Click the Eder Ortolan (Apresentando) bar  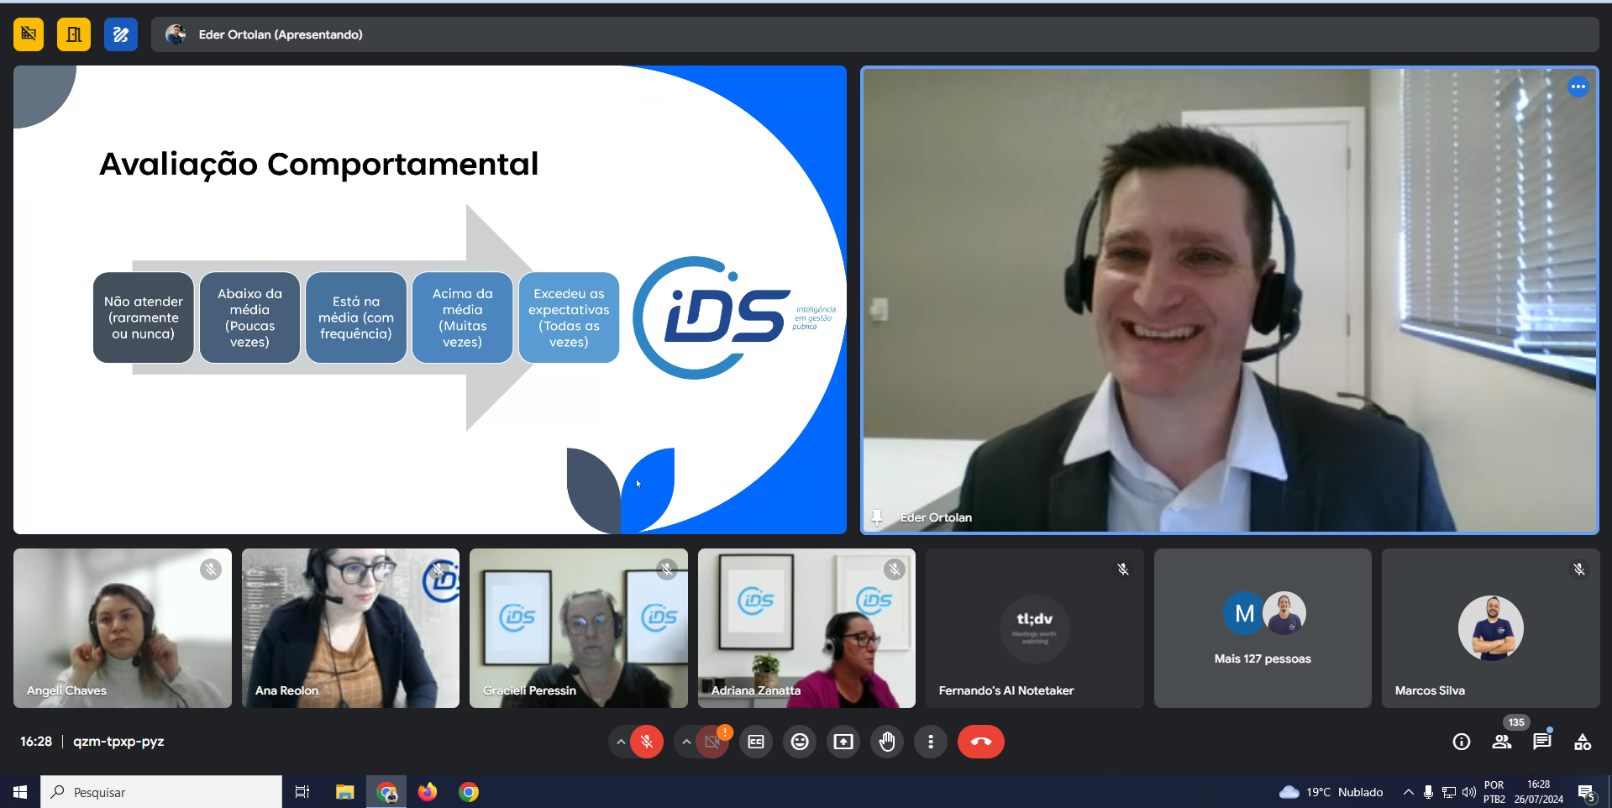pyautogui.click(x=281, y=34)
